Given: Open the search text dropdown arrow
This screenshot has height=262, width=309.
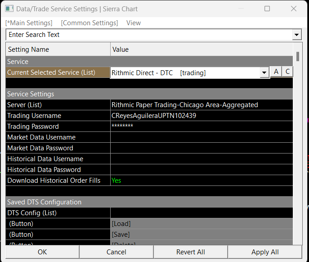Looking at the screenshot, I should point(296,35).
